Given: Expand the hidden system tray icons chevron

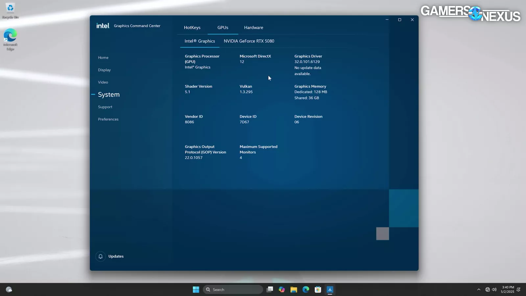Looking at the screenshot, I should coord(479,289).
